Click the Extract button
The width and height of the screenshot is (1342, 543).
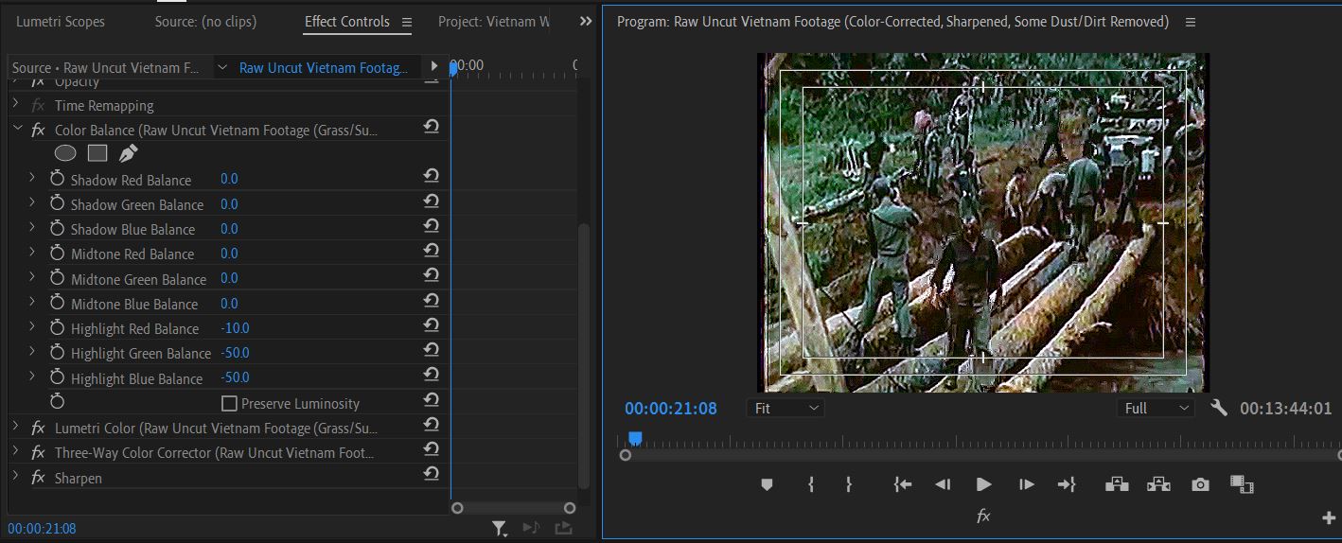[x=1158, y=484]
